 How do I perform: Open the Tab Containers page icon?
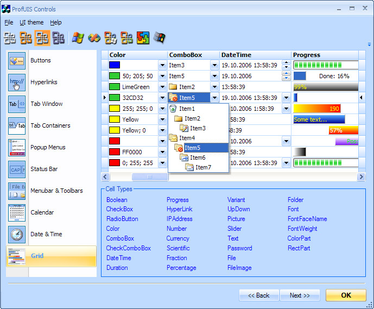pyautogui.click(x=17, y=126)
